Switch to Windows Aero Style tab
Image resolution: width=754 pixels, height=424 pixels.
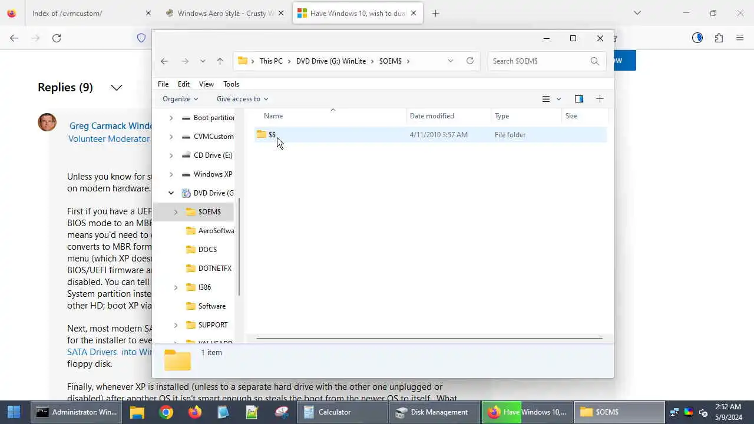click(x=226, y=13)
